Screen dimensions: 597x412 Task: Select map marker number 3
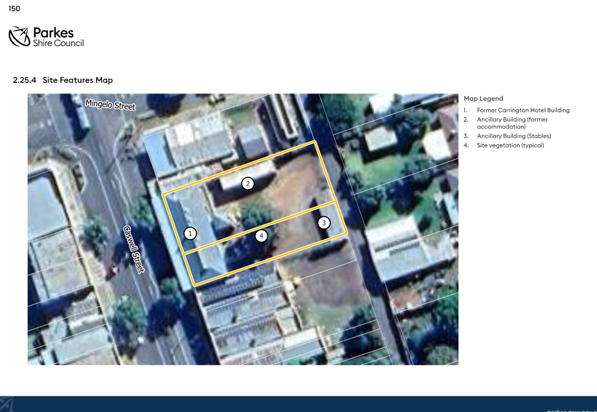point(324,222)
